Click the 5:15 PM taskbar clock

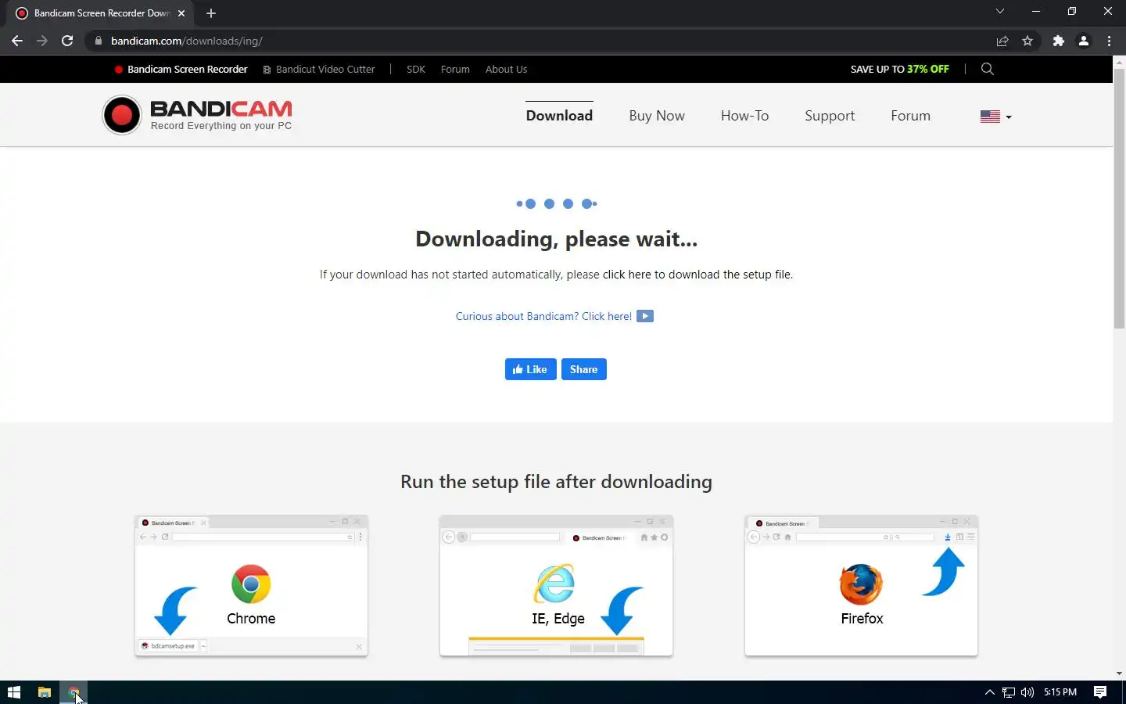(1060, 692)
